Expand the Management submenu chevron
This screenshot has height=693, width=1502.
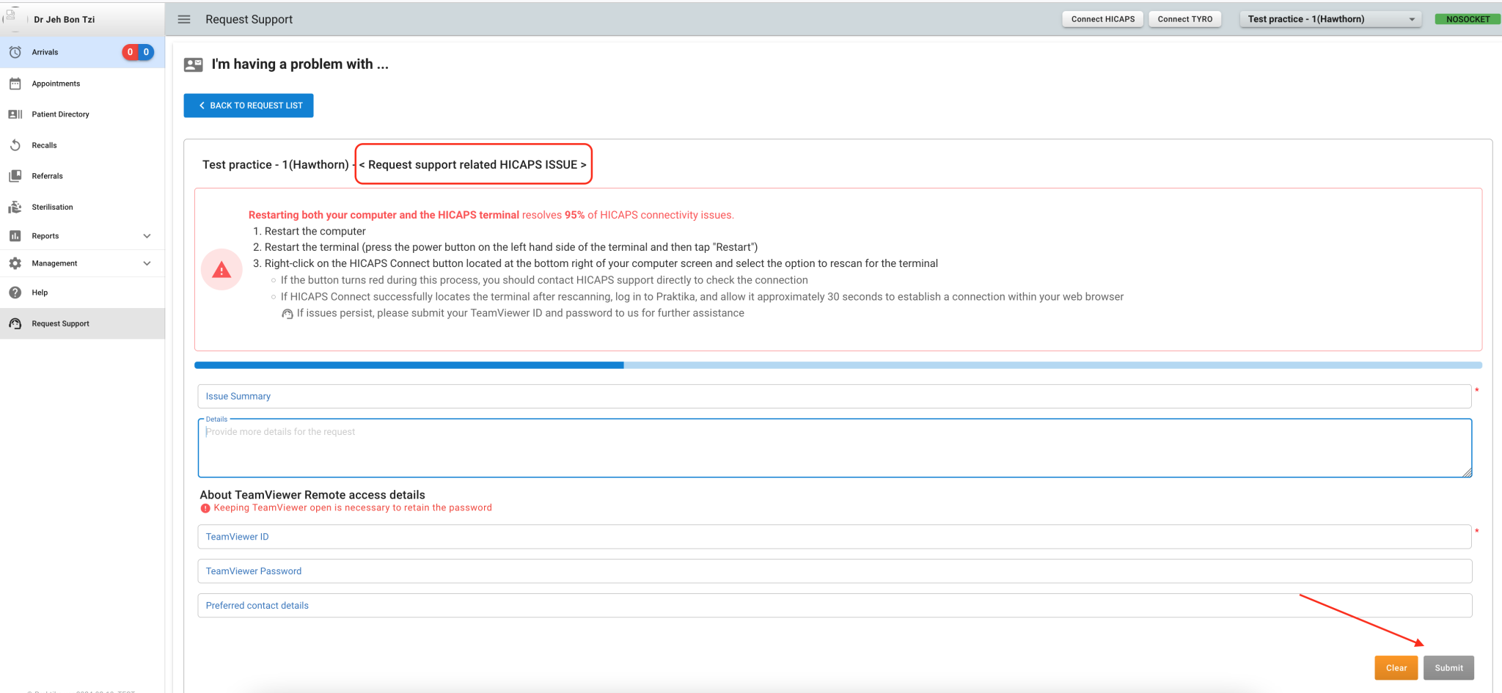click(x=147, y=263)
